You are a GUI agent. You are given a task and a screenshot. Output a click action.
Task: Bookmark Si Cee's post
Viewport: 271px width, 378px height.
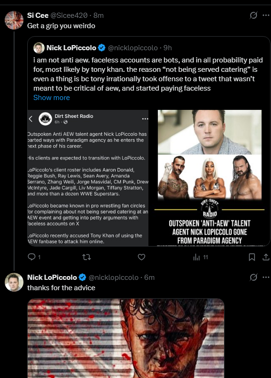pos(252,257)
